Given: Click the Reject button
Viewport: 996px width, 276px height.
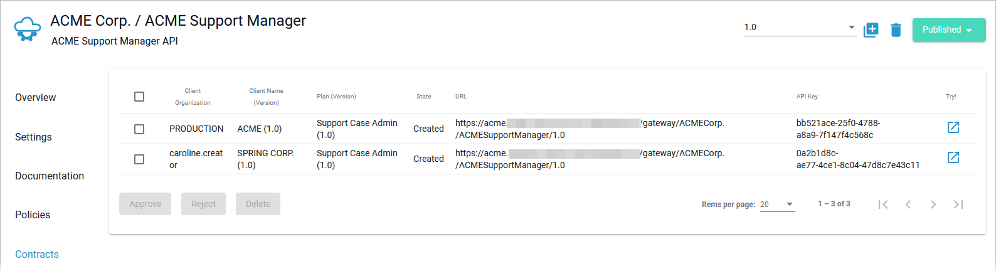Looking at the screenshot, I should point(203,204).
